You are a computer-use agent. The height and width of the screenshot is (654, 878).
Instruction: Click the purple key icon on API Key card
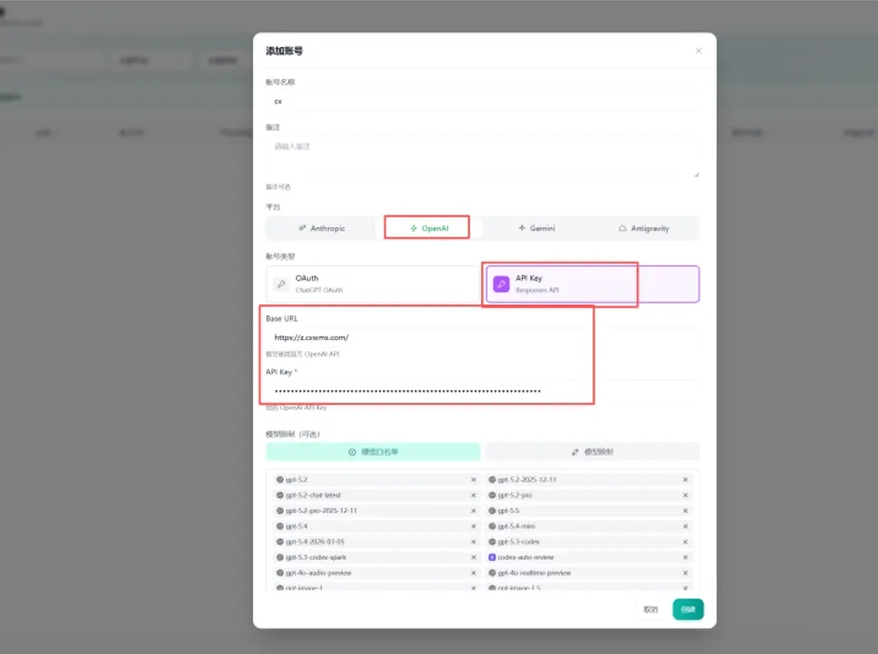coord(501,284)
